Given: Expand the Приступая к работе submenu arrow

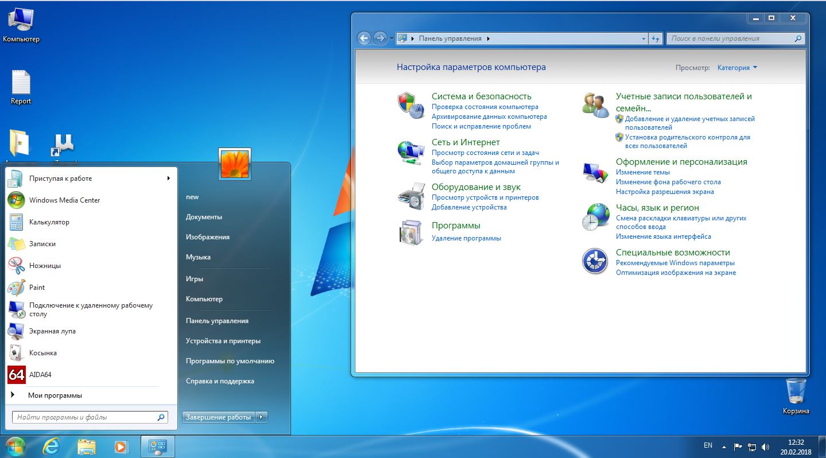Looking at the screenshot, I should (169, 178).
